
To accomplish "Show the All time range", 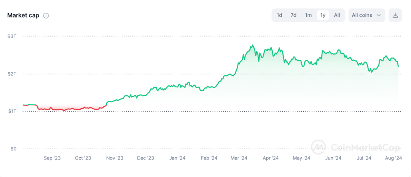I will point(337,15).
